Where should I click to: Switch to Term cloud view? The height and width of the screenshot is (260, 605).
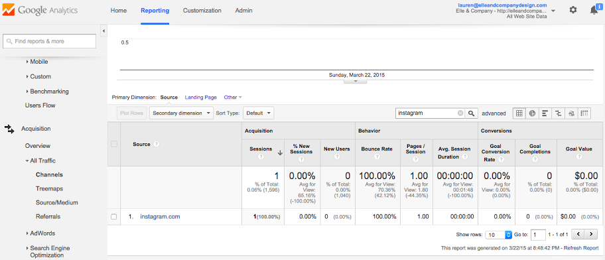point(571,113)
